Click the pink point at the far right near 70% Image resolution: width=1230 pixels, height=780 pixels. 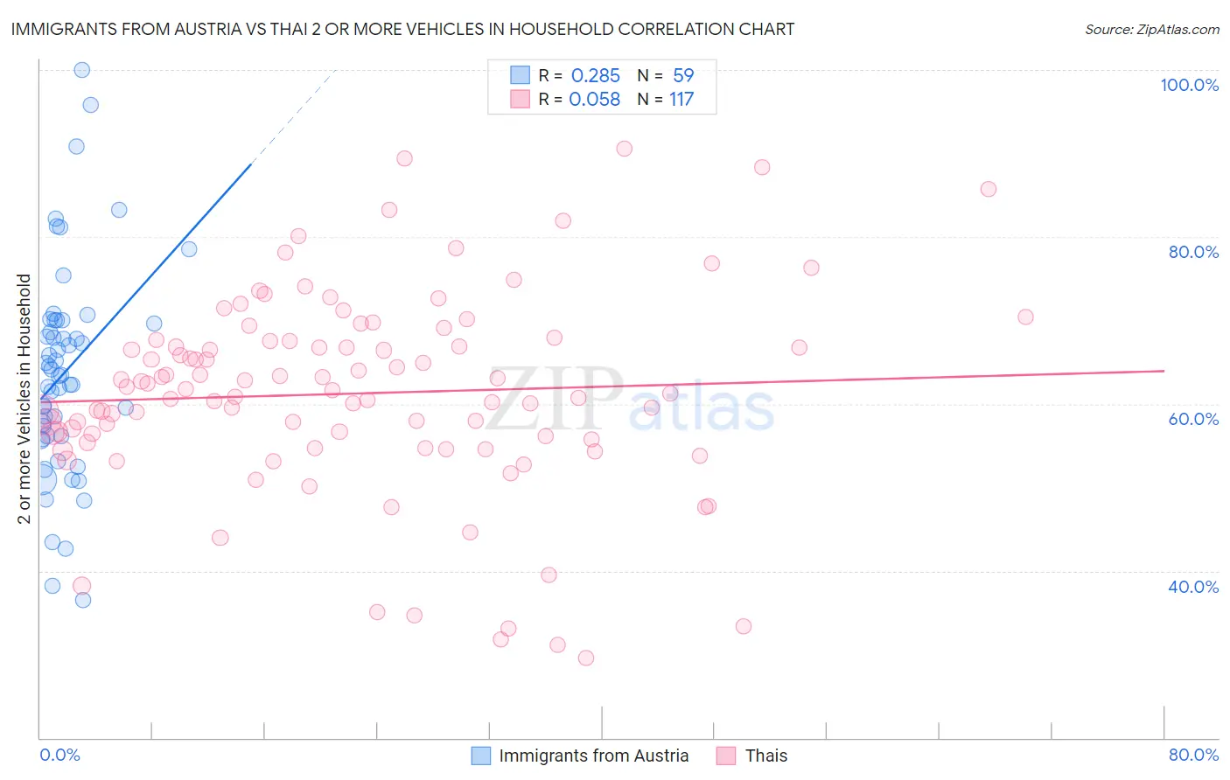1025,317
